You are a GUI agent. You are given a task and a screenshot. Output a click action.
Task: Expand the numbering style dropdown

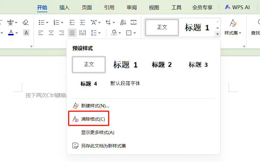point(62,23)
